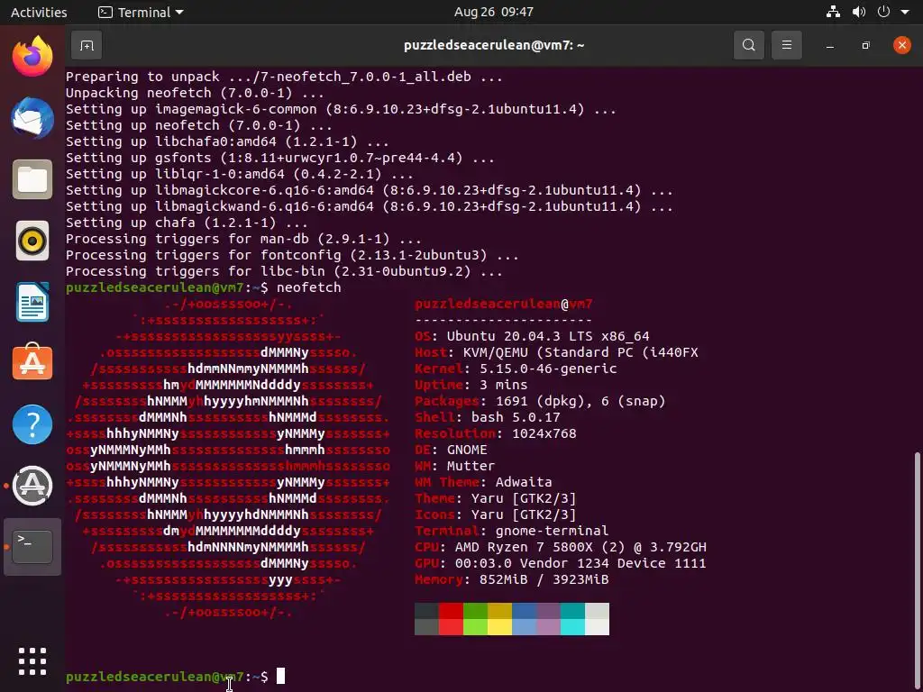923x692 pixels.
Task: Launch Firefox from the dock
Action: pos(32,57)
